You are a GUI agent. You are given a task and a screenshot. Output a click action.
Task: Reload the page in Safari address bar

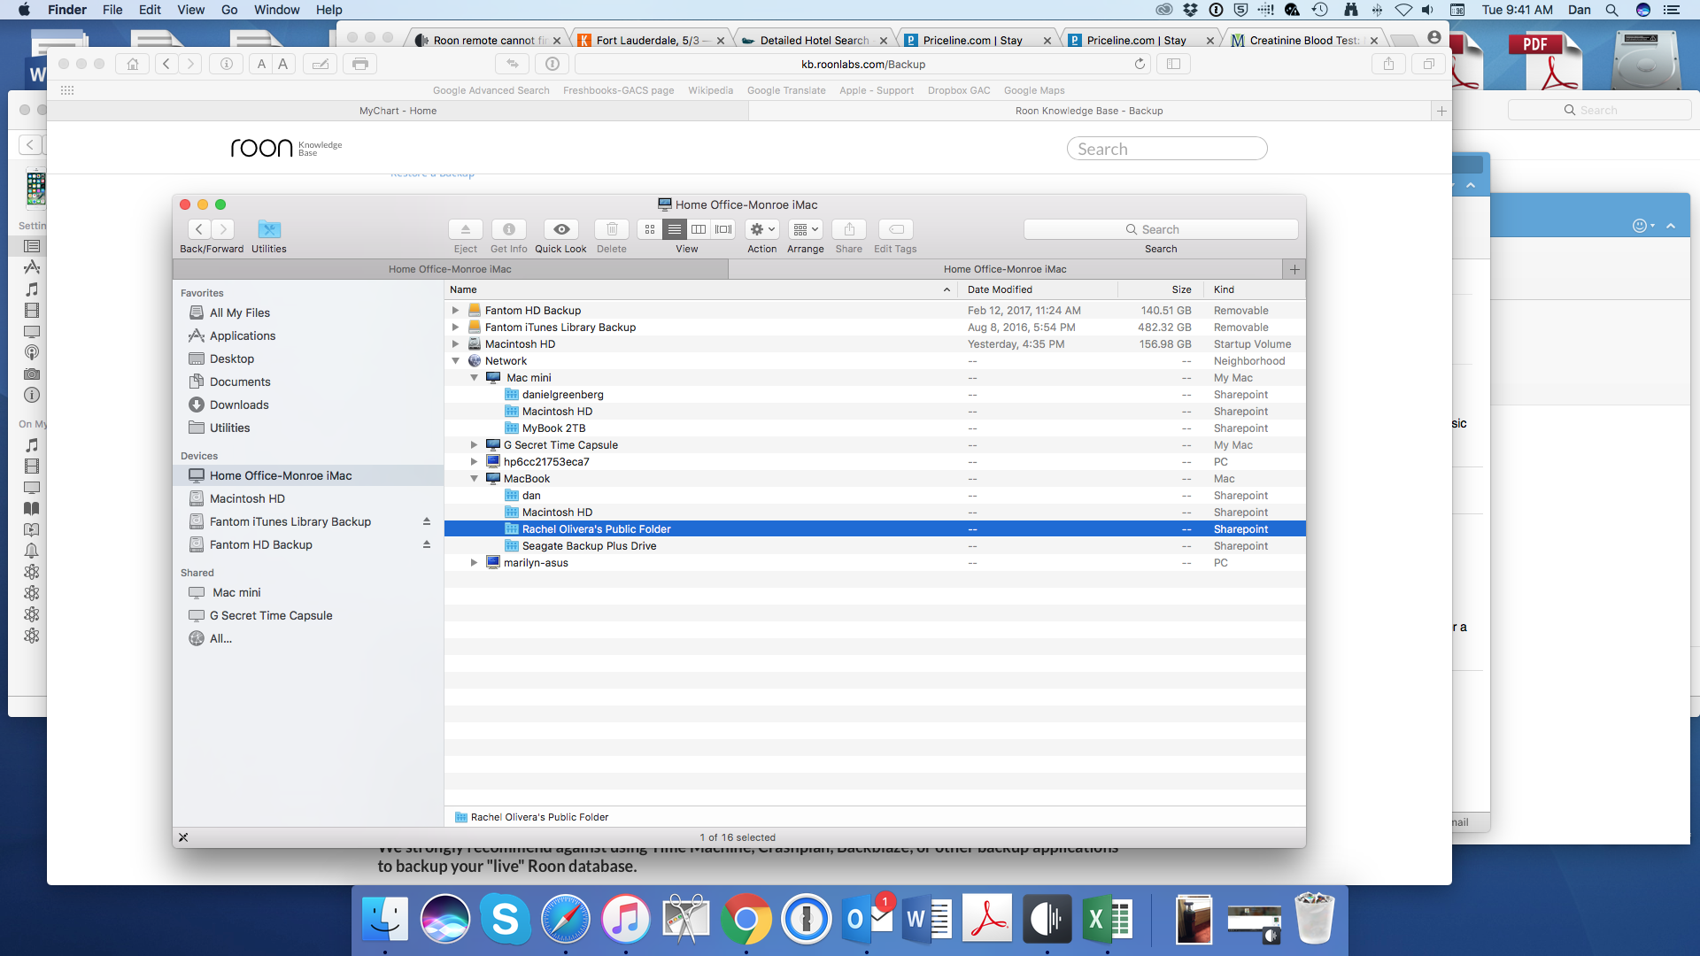tap(1140, 64)
